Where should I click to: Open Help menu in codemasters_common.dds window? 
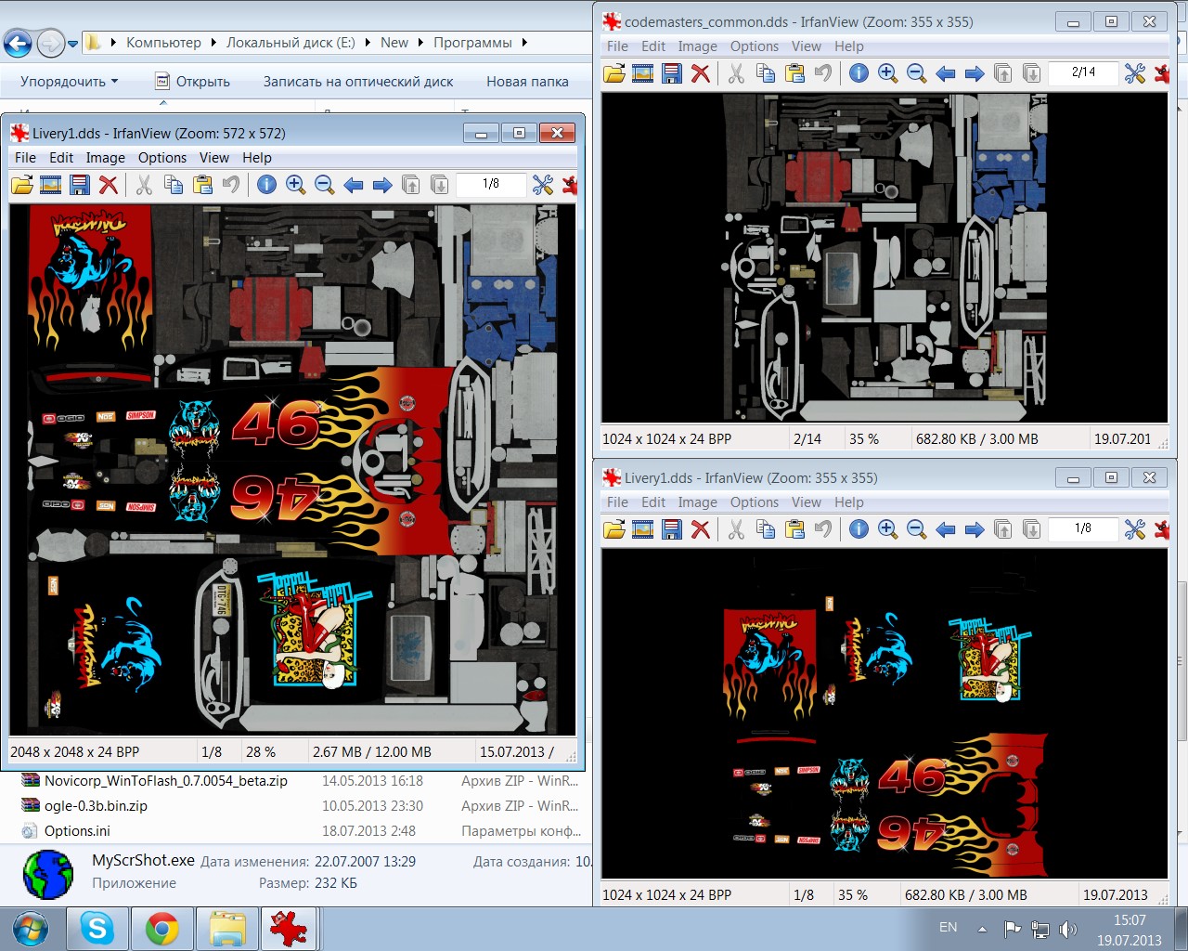pyautogui.click(x=849, y=46)
